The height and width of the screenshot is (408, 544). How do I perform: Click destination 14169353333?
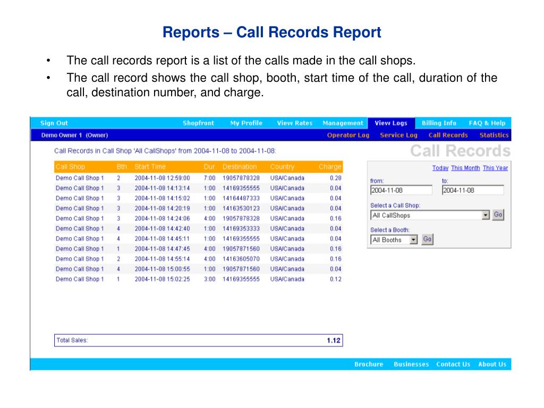(x=241, y=228)
